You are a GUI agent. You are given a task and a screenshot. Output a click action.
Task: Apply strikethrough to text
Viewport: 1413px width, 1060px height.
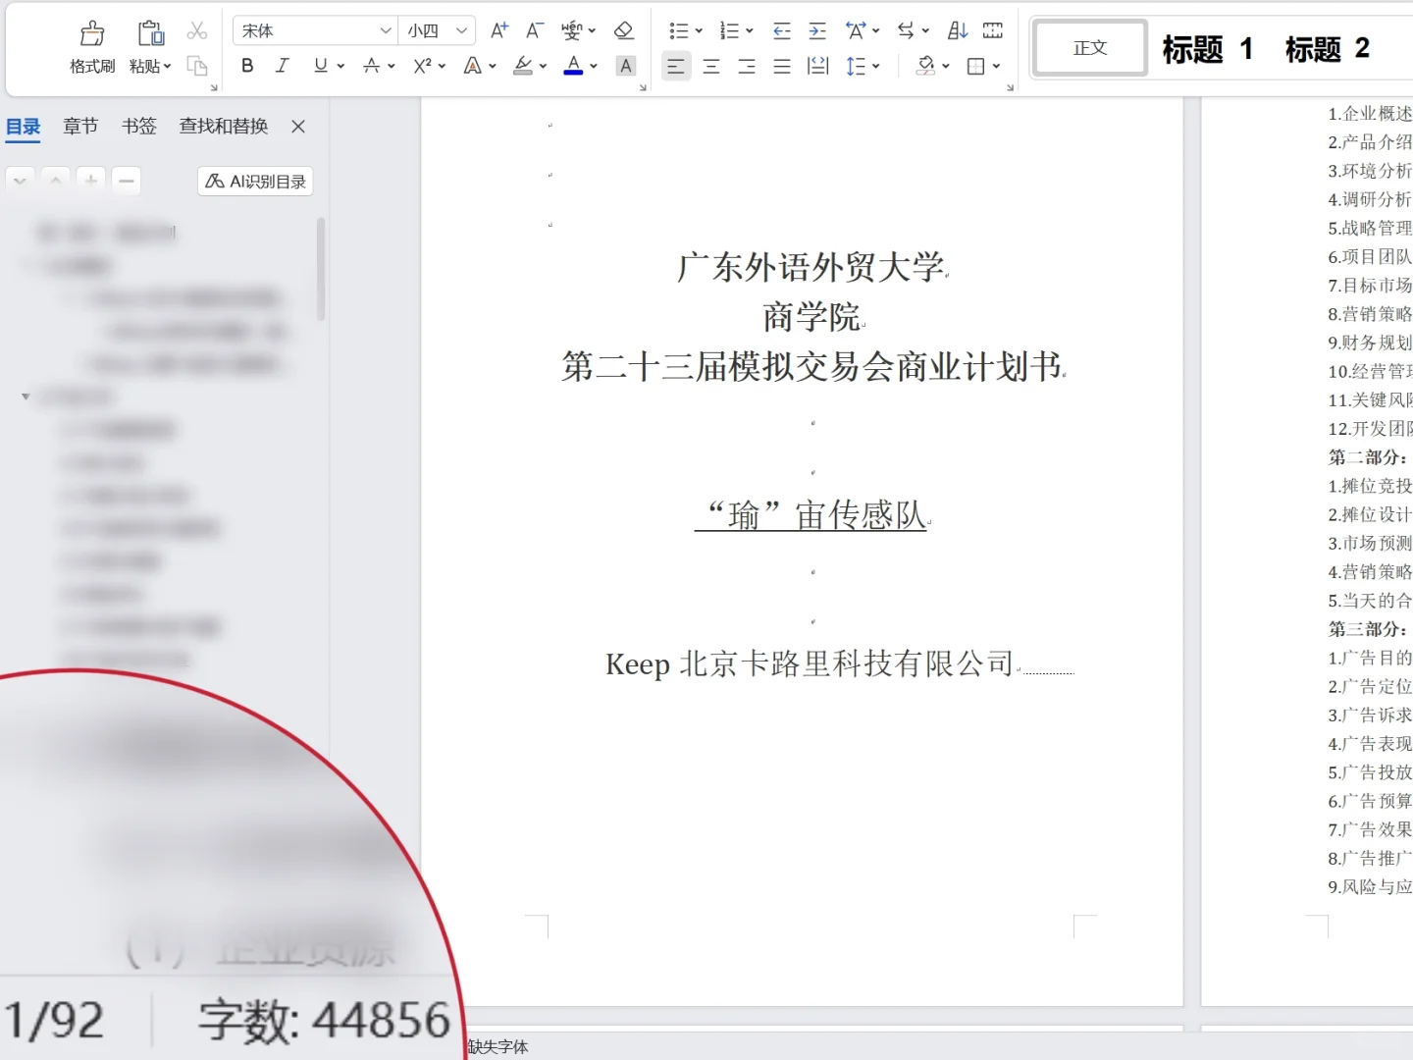pos(372,66)
